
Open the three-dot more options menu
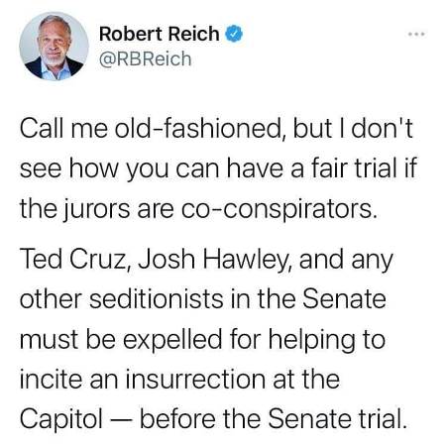click(416, 34)
